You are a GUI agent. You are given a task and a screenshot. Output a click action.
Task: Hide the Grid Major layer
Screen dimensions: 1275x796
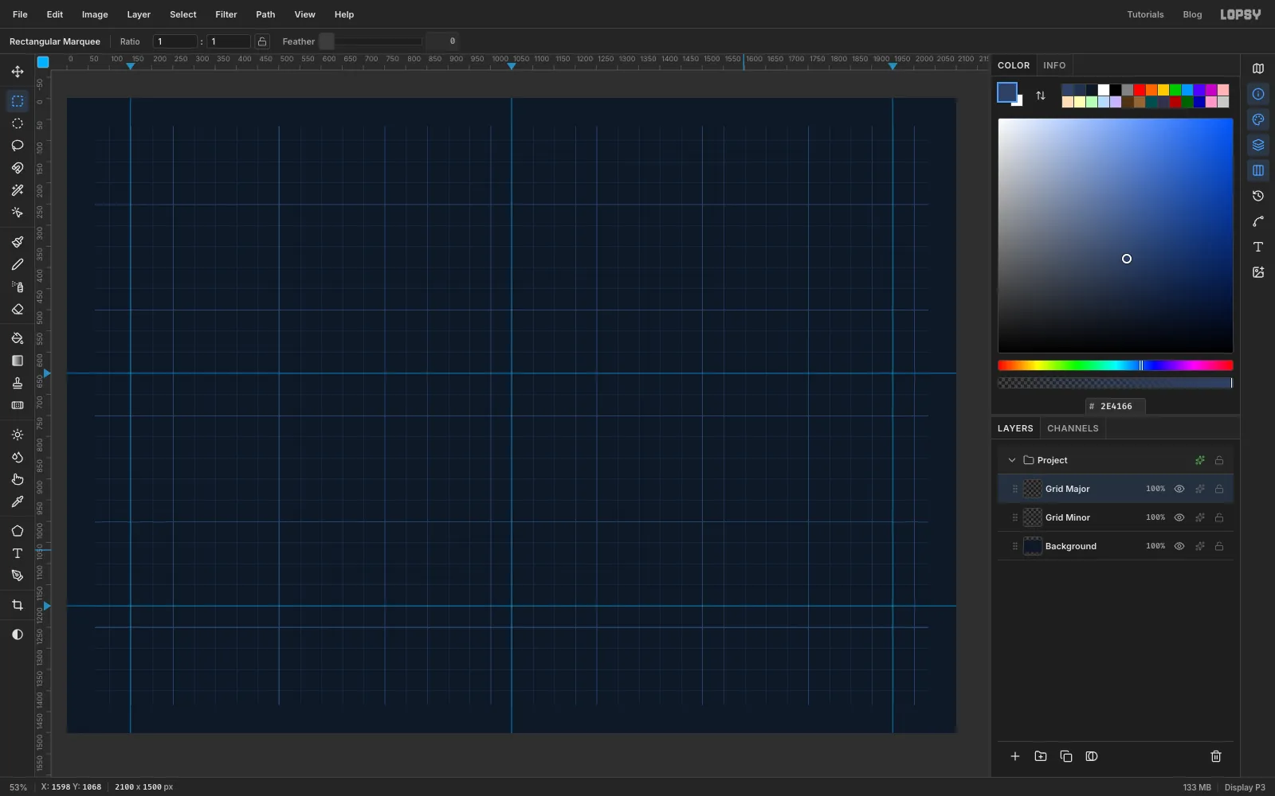point(1179,489)
